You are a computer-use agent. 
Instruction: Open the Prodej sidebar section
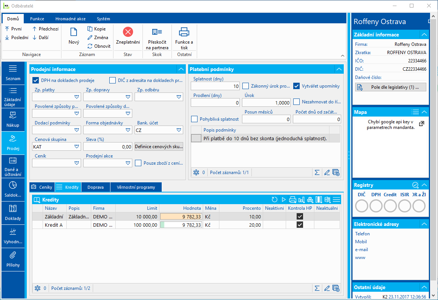[x=13, y=143]
